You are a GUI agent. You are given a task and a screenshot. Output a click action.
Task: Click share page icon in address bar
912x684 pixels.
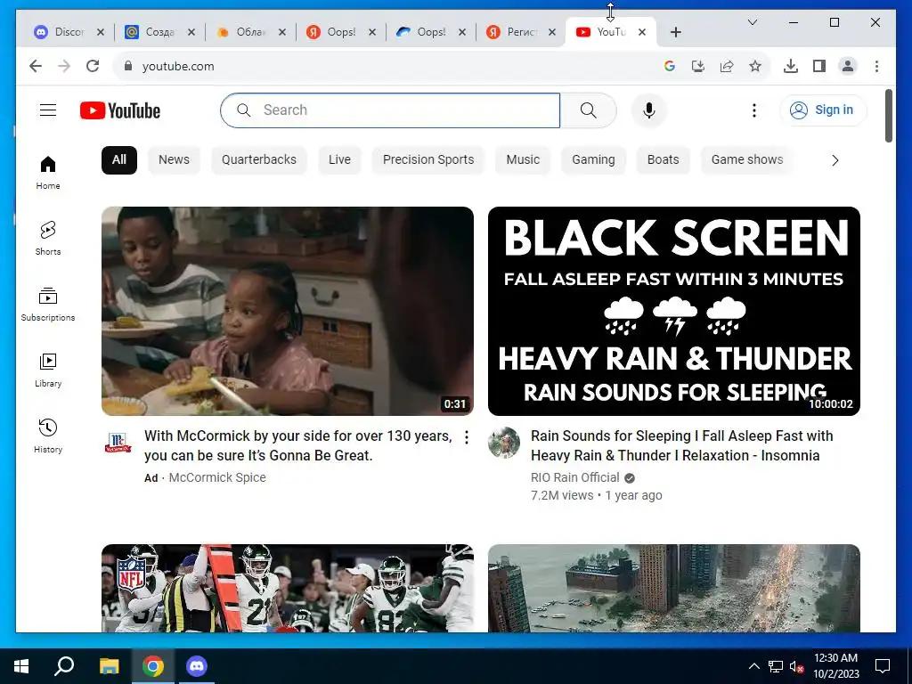click(727, 66)
